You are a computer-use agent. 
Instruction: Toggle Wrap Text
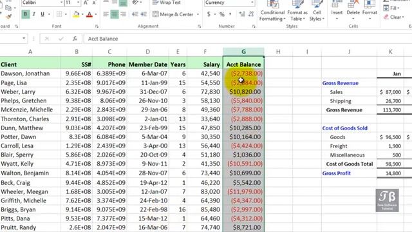click(166, 3)
